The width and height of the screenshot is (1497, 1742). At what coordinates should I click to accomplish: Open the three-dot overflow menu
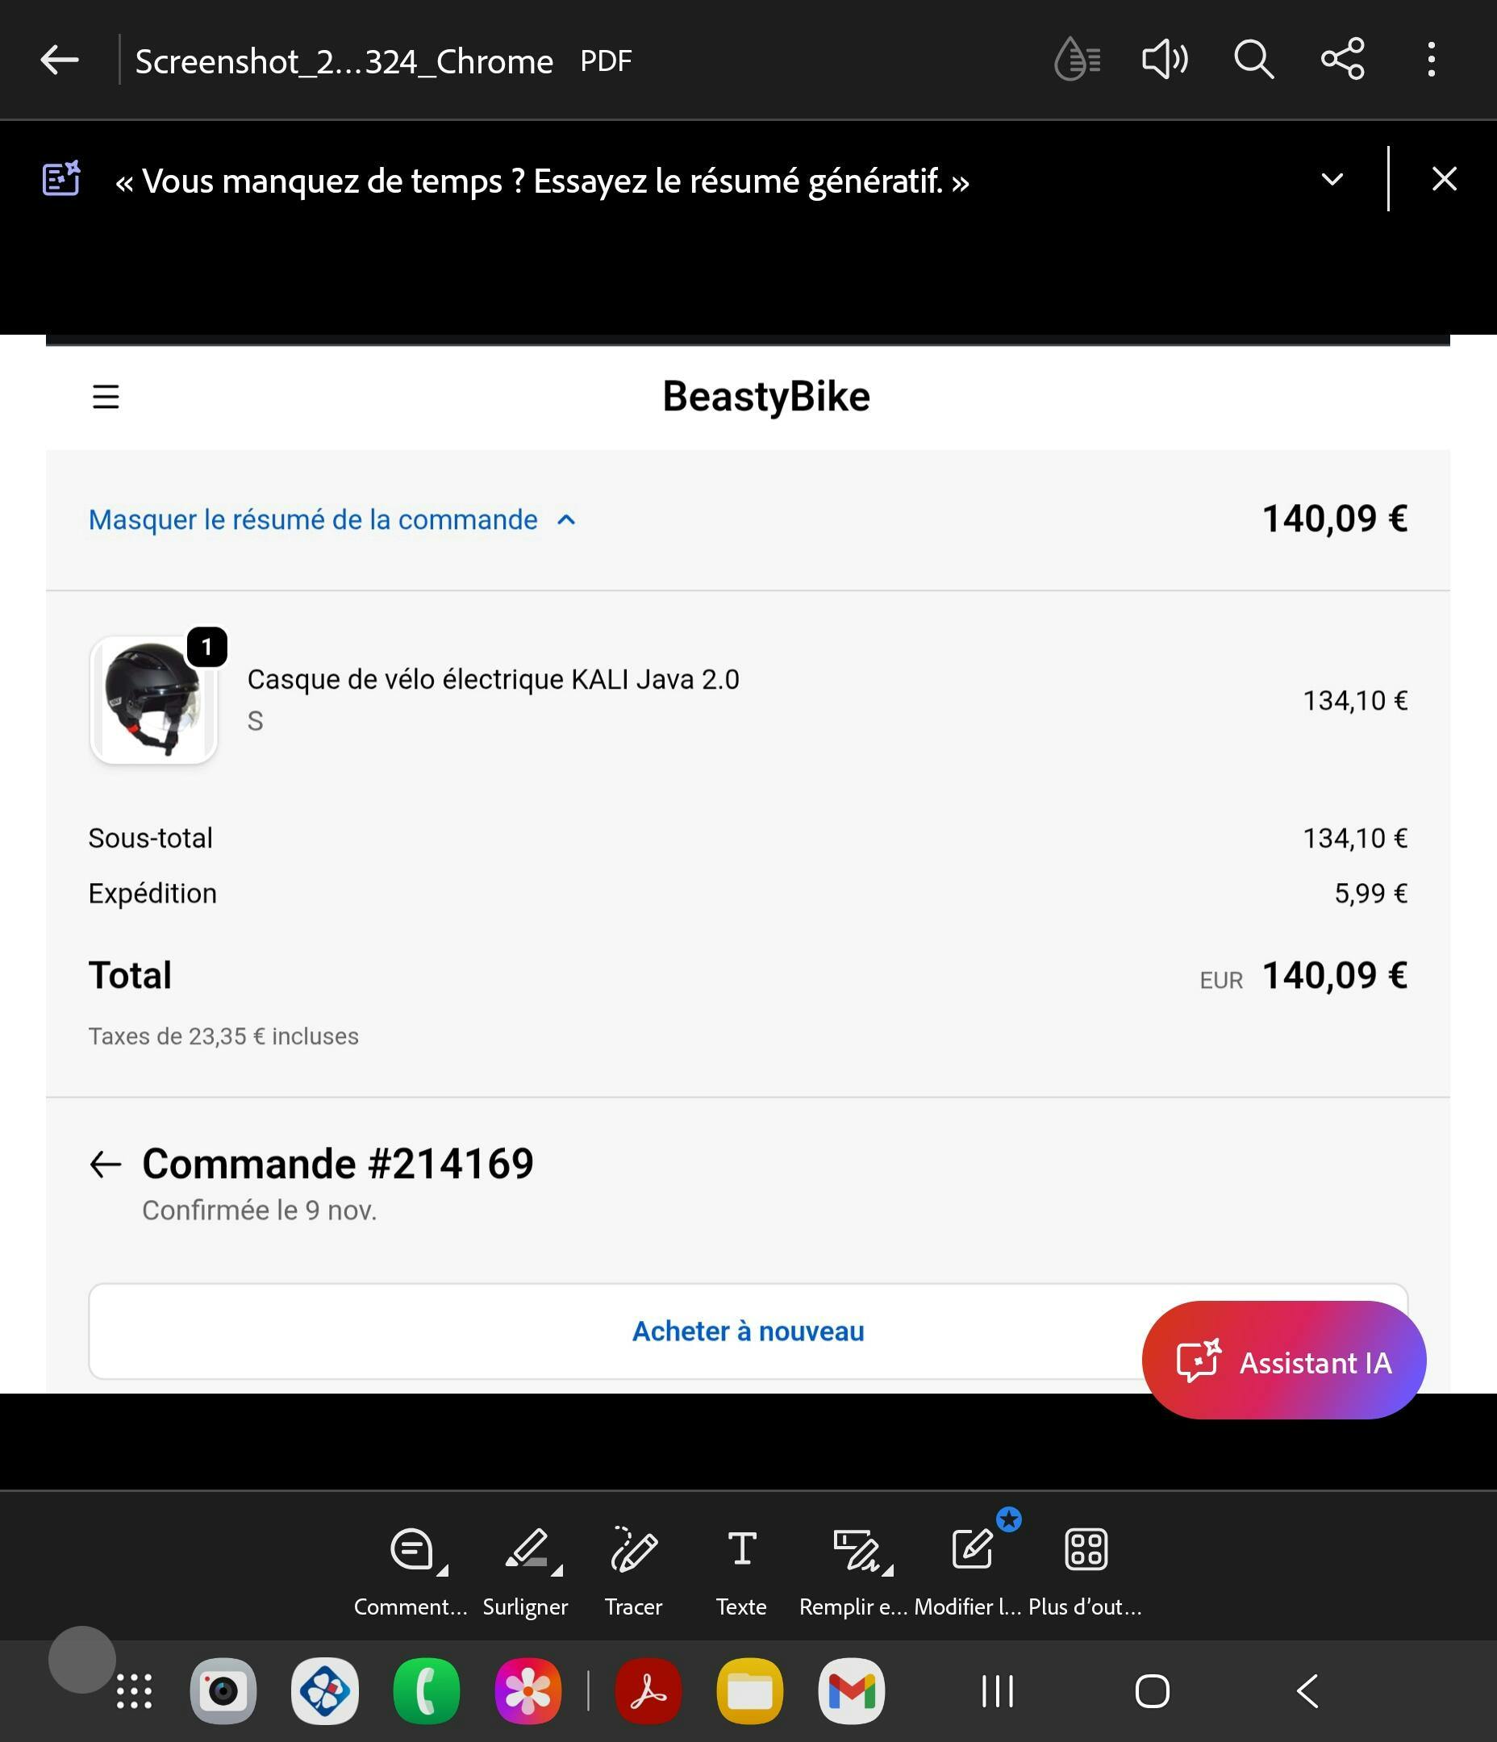click(x=1431, y=60)
